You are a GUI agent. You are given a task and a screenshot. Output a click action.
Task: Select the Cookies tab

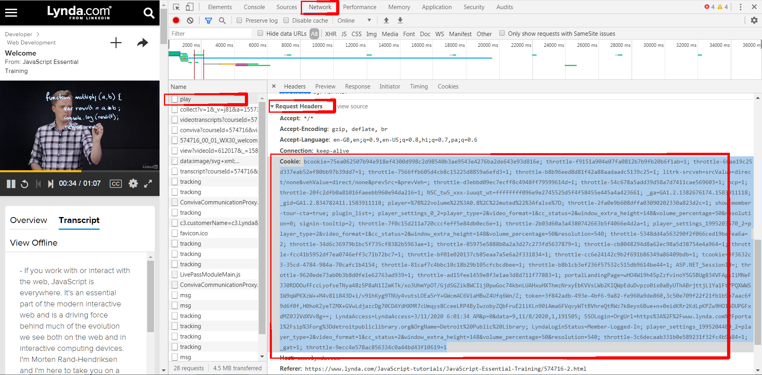448,87
